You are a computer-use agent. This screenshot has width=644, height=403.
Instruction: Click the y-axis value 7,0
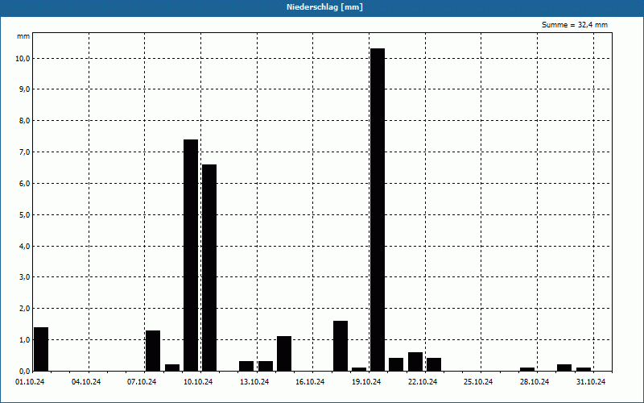tap(24, 152)
